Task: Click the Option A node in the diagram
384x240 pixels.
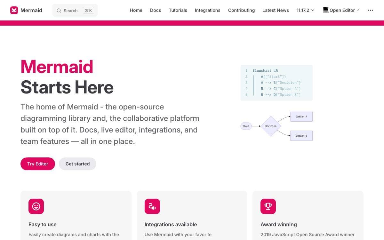Action: tap(301, 116)
